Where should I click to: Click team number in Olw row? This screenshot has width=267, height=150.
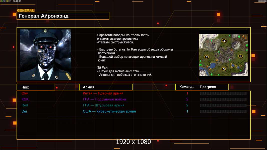point(187,93)
